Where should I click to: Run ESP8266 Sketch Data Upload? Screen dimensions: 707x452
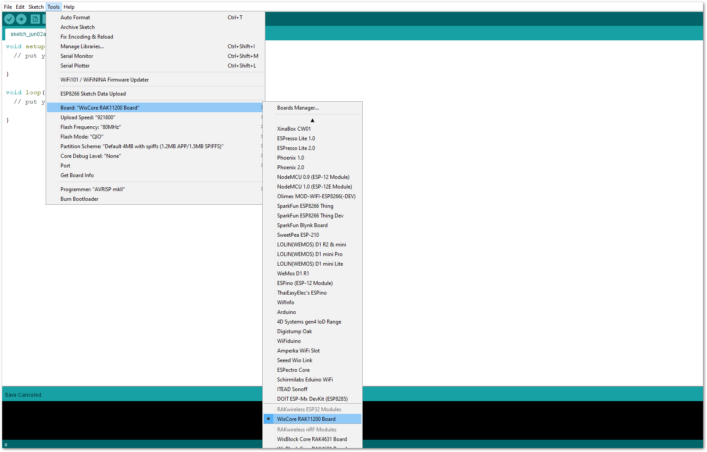[x=155, y=94]
